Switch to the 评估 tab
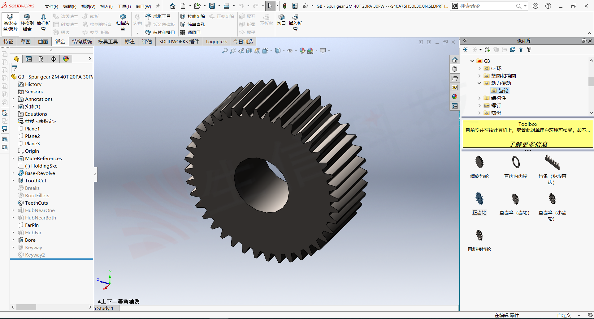 (x=147, y=42)
